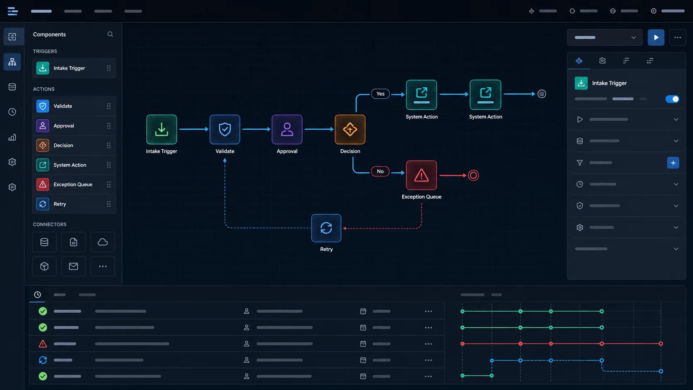Select the retry status log row icon
Screen dimensions: 693x390
coord(43,360)
